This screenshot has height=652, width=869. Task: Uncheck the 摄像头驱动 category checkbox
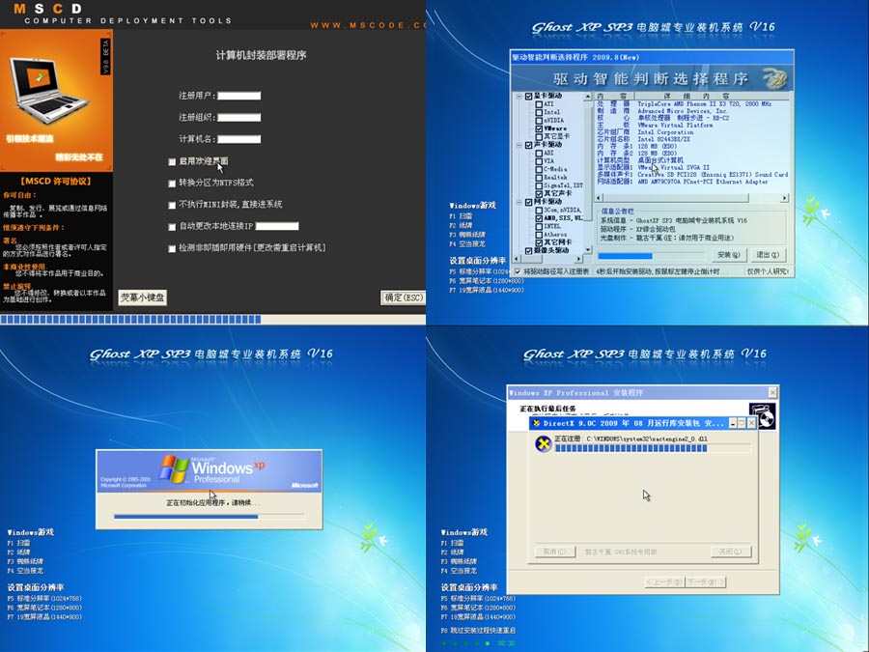pos(529,250)
